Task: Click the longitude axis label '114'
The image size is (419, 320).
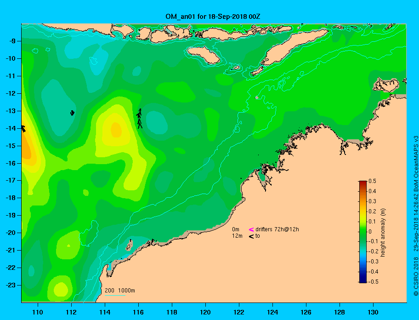Action: 105,312
